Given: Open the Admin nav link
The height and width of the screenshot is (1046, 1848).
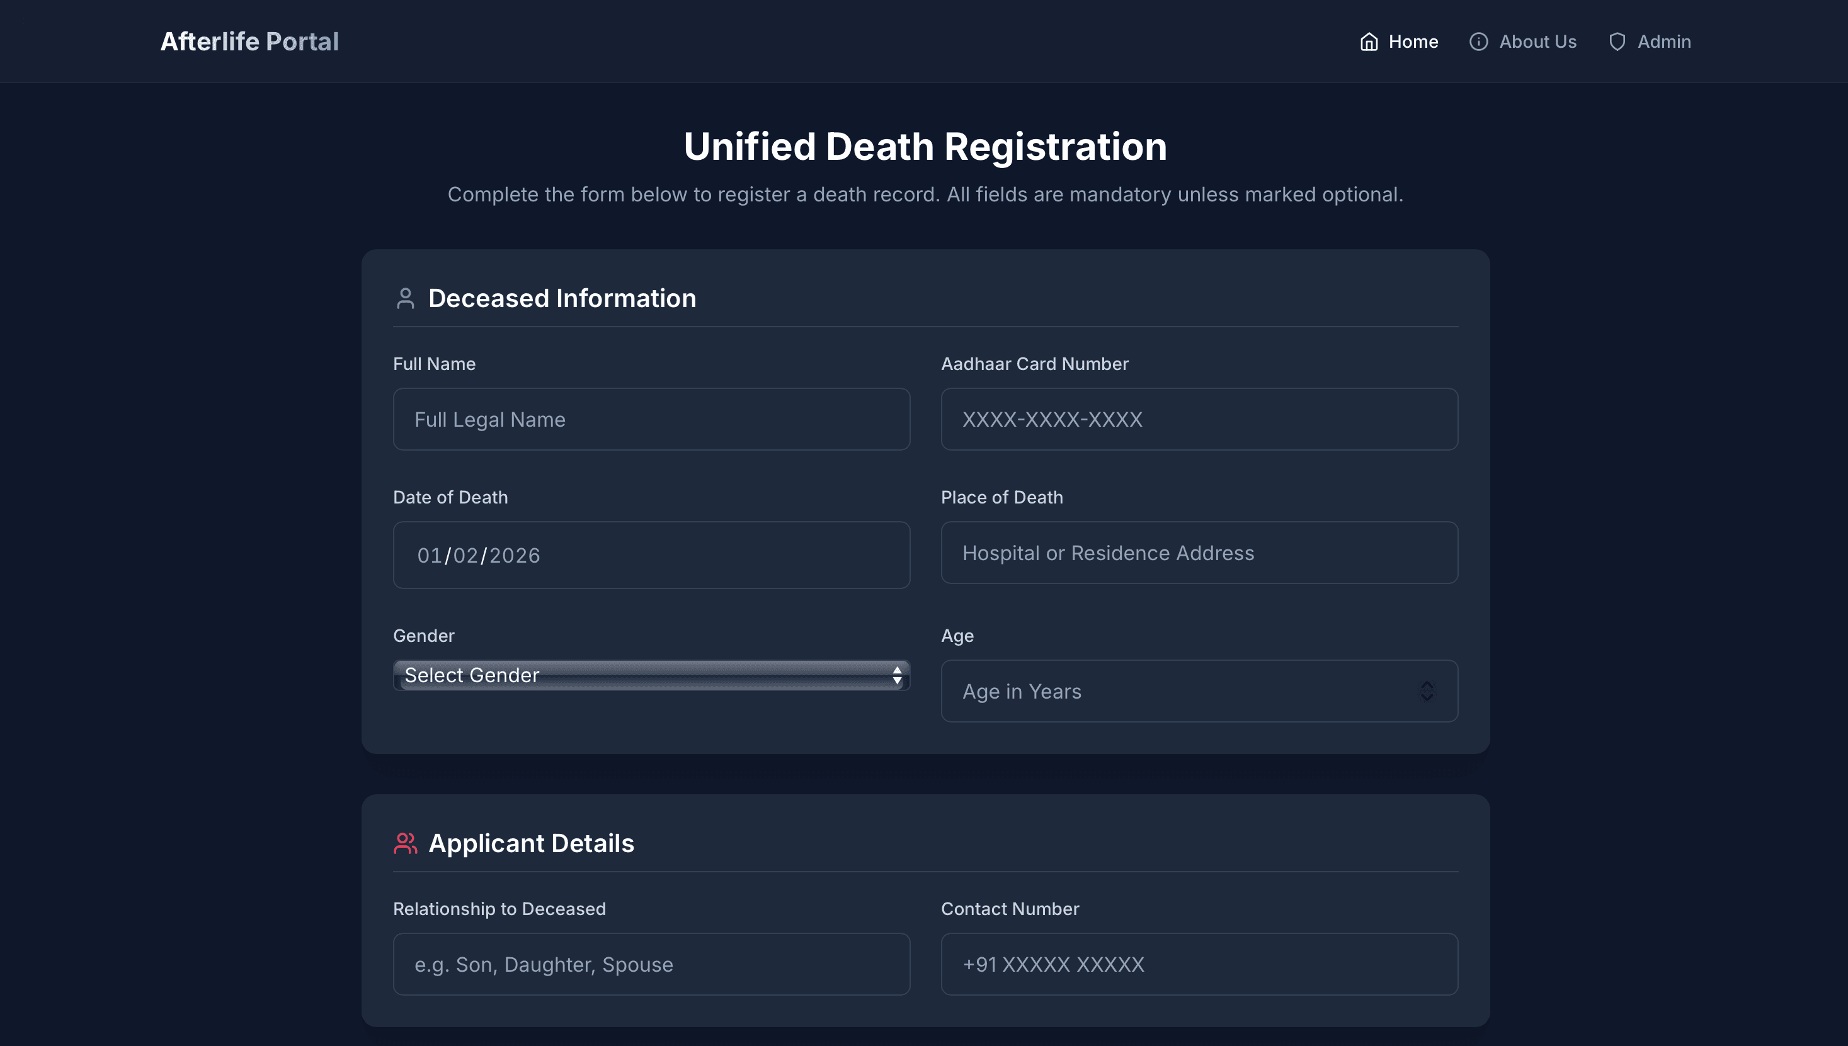Looking at the screenshot, I should 1663,42.
